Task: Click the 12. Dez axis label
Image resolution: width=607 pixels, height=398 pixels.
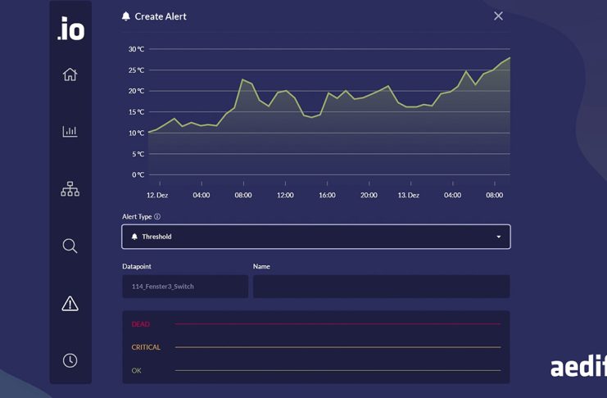Action: click(157, 195)
